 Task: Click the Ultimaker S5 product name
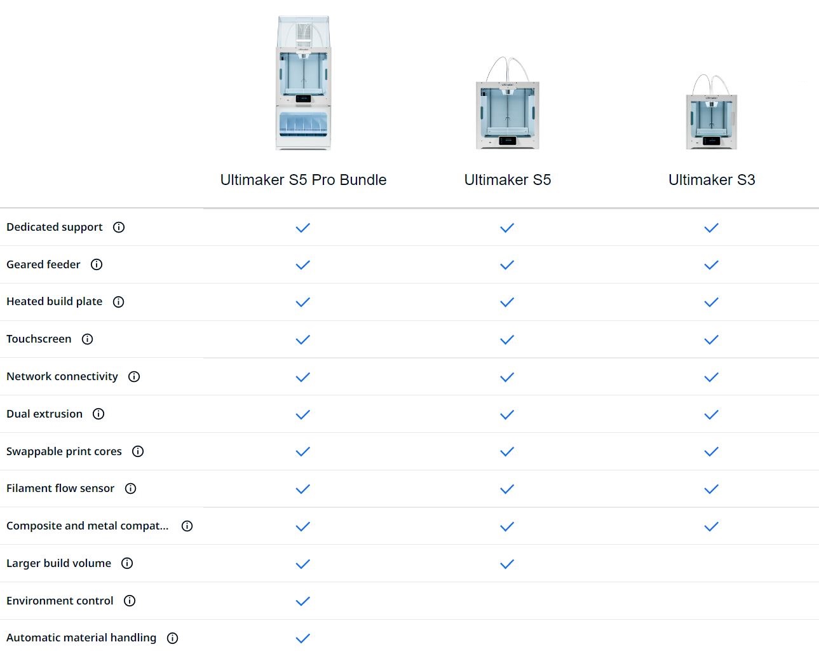point(507,180)
